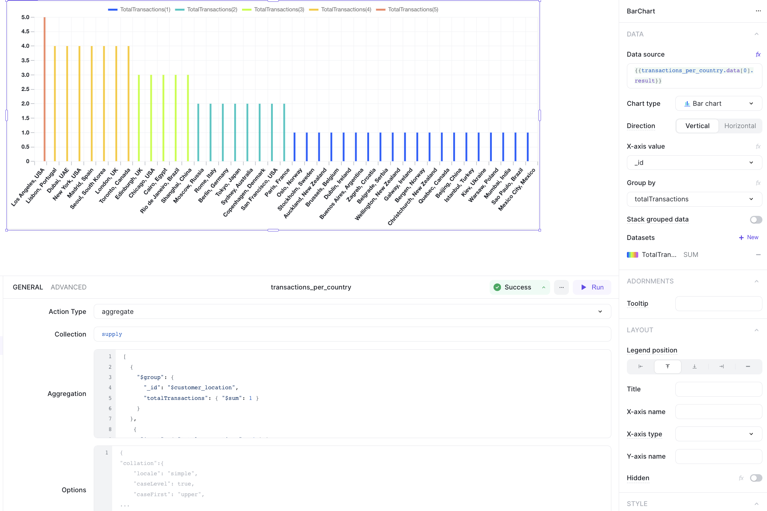Switch chart direction to Horizontal
This screenshot has width=767, height=511.
coord(740,126)
